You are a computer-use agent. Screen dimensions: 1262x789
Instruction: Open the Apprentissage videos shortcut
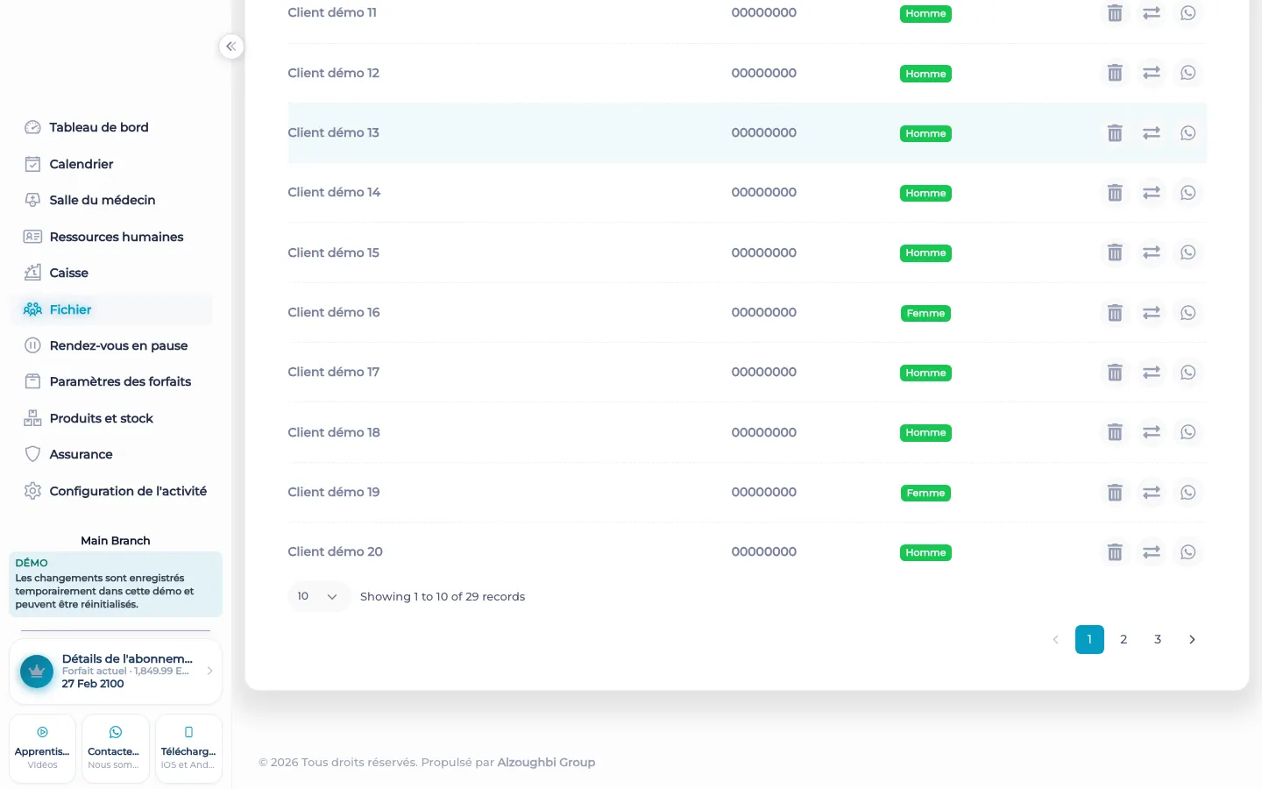tap(42, 749)
